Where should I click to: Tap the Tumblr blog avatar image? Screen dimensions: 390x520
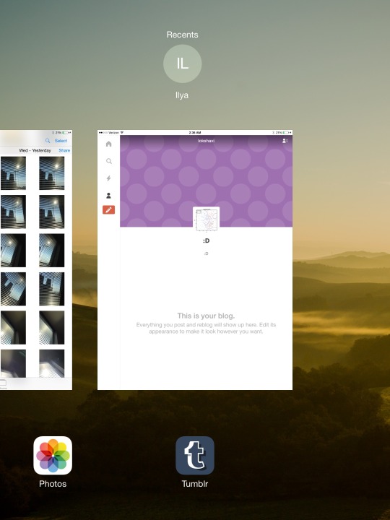point(206,220)
